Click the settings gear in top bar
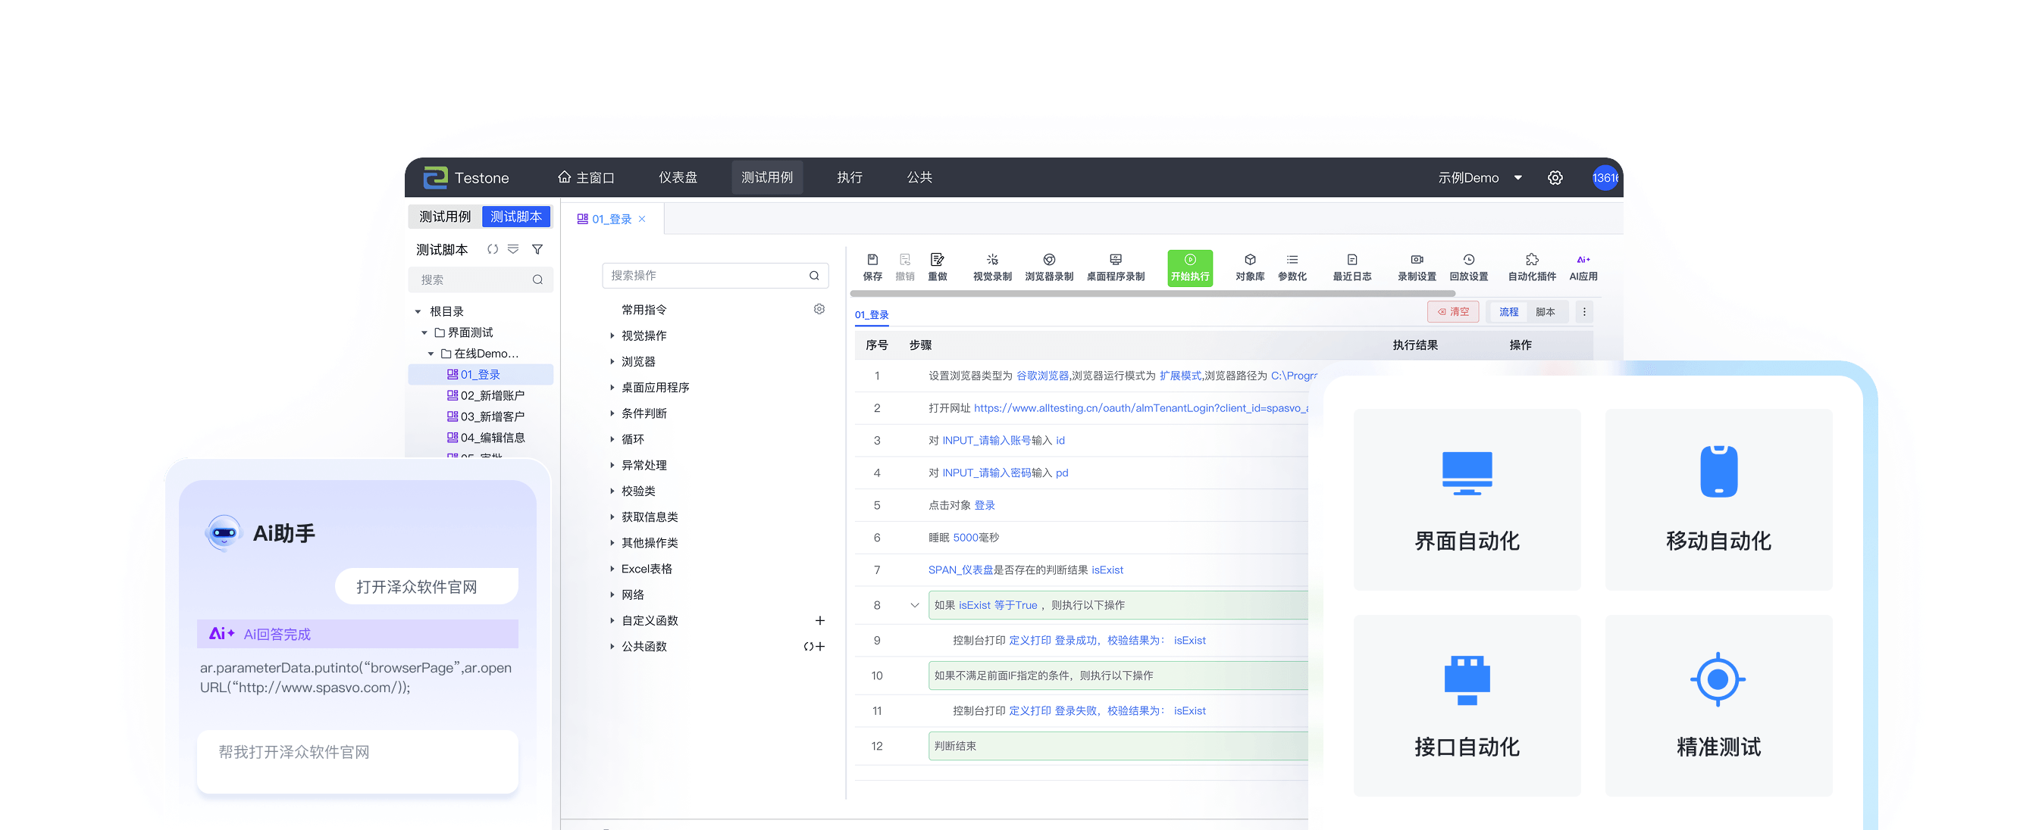This screenshot has width=2042, height=830. (x=1555, y=178)
